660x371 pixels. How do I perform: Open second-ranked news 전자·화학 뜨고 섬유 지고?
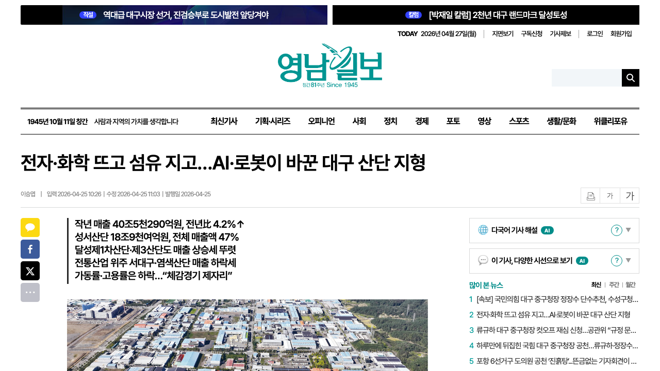553,315
